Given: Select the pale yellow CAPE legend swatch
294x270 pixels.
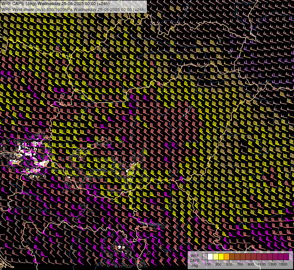Looking at the screenshot, I should [216, 257].
